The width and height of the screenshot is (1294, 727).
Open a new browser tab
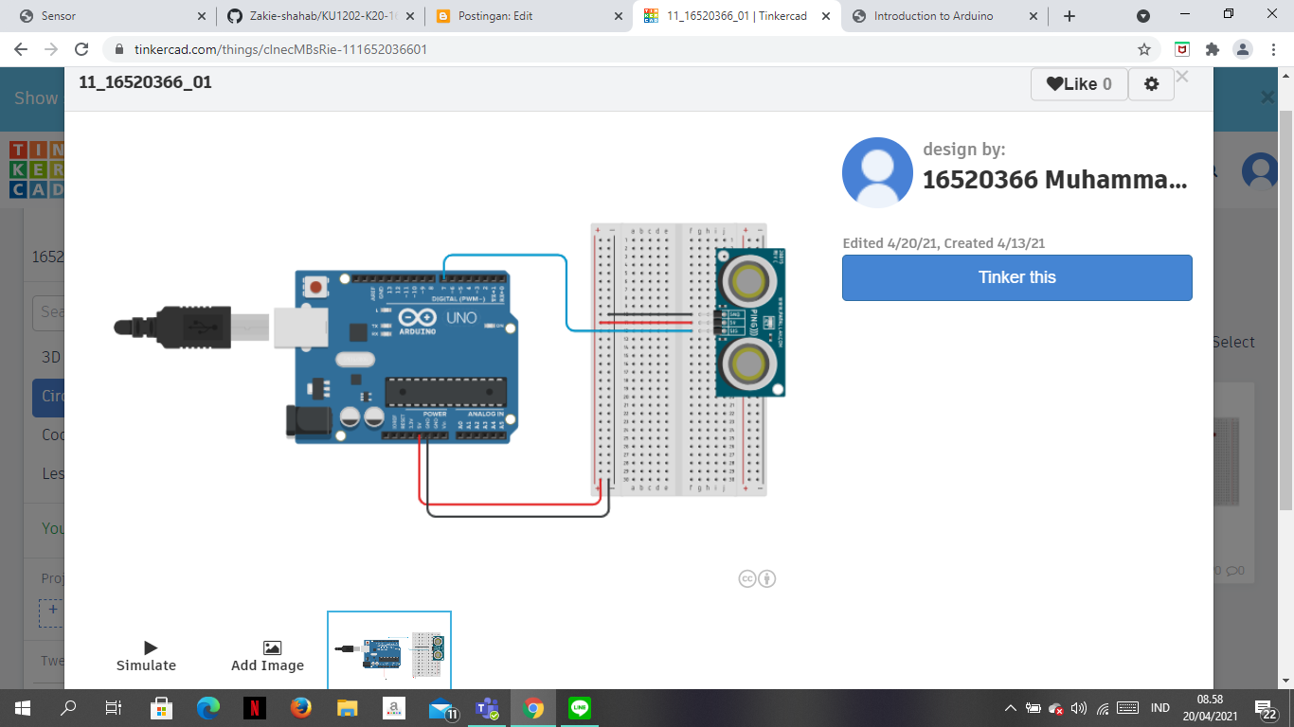(1069, 16)
